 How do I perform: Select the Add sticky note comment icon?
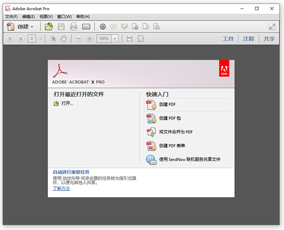pyautogui.click(x=114, y=27)
